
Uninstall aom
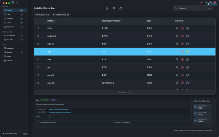pyautogui.click(x=182, y=60)
